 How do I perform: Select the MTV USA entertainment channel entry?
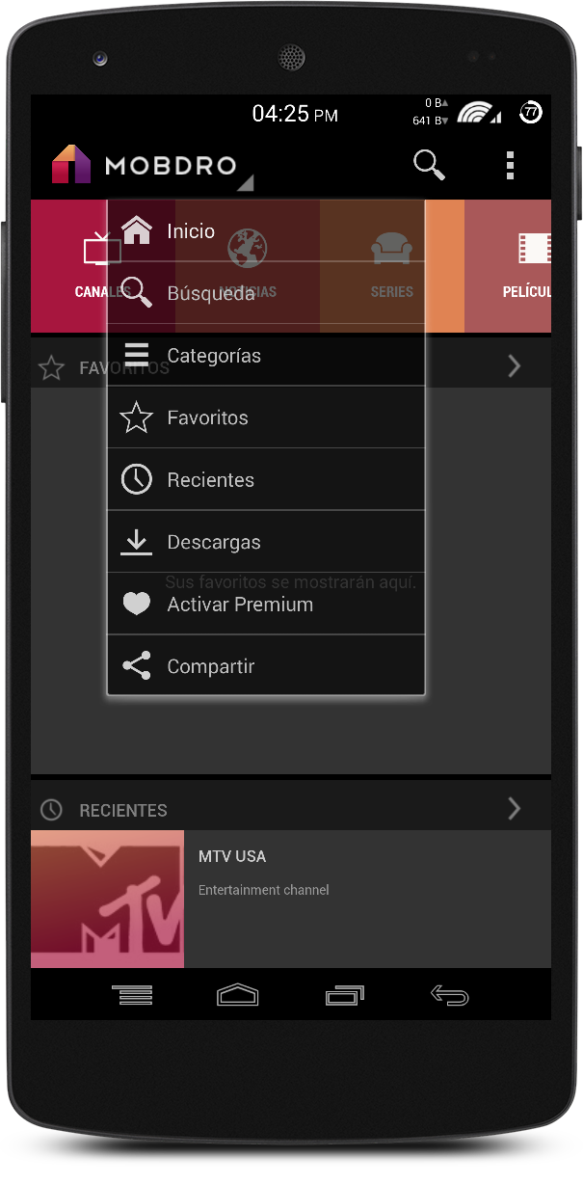pos(366,873)
